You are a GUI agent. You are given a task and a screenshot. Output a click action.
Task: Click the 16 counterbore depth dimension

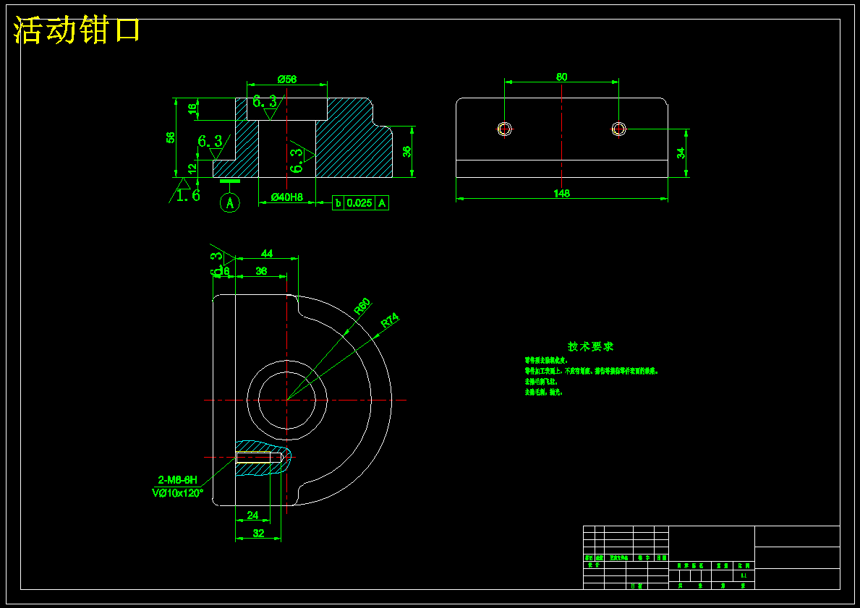192,109
